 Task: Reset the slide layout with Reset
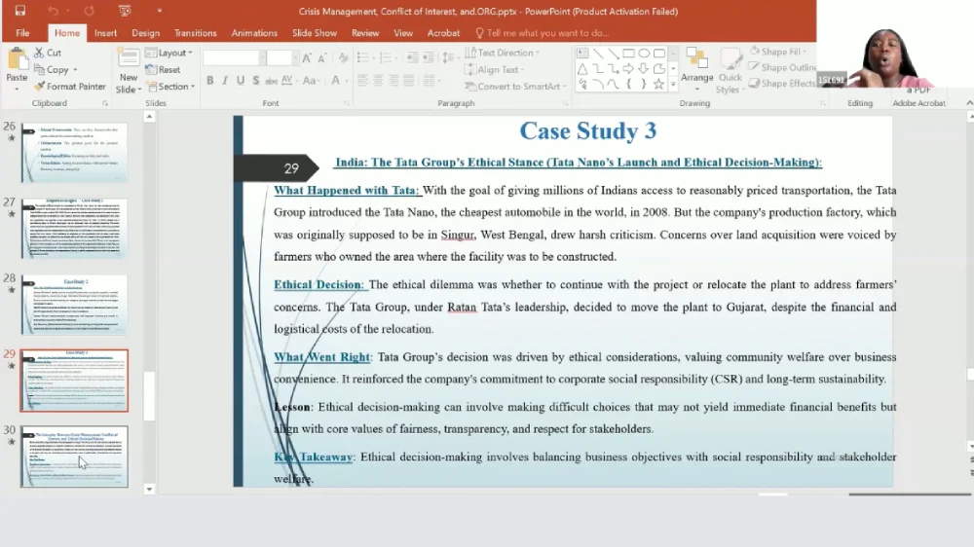tap(162, 69)
